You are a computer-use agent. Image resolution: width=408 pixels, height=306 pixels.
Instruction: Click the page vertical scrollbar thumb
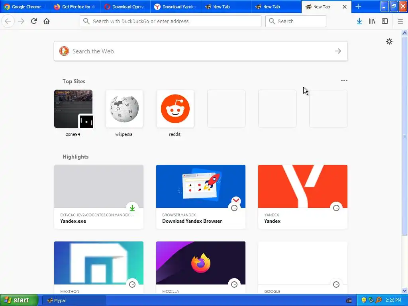(404, 135)
